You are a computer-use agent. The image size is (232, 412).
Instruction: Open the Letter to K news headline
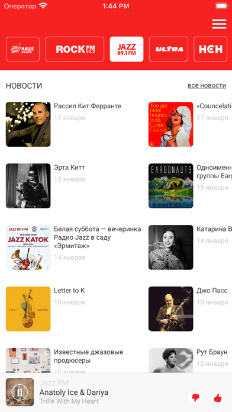[69, 290]
